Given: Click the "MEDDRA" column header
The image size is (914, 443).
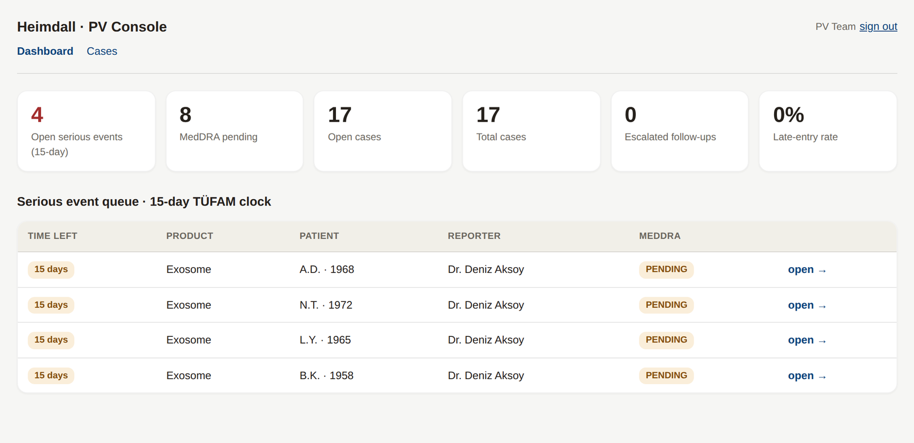Looking at the screenshot, I should click(660, 236).
